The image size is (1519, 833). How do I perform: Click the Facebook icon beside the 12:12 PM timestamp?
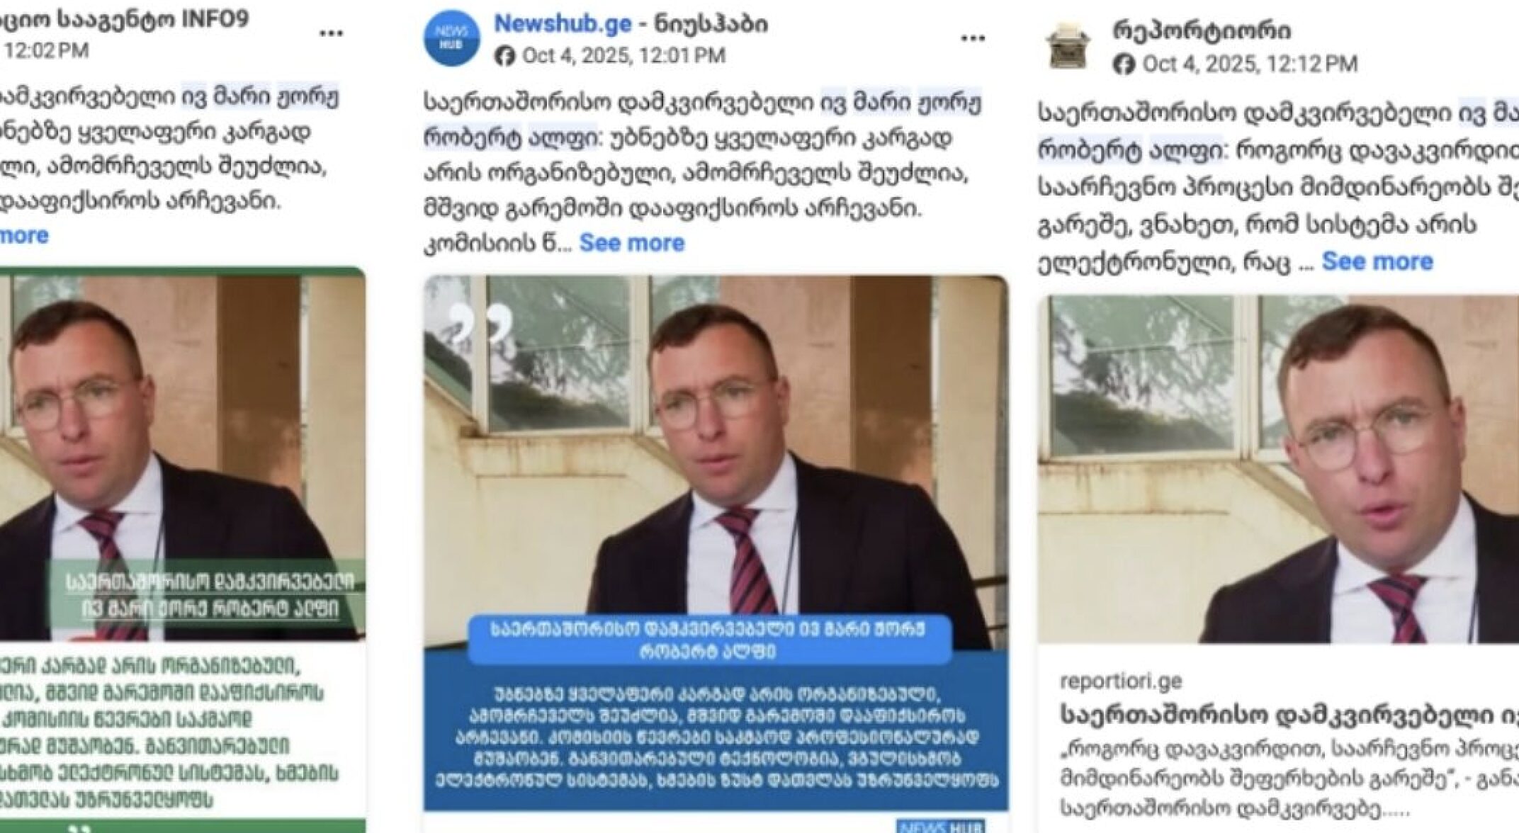1124,64
